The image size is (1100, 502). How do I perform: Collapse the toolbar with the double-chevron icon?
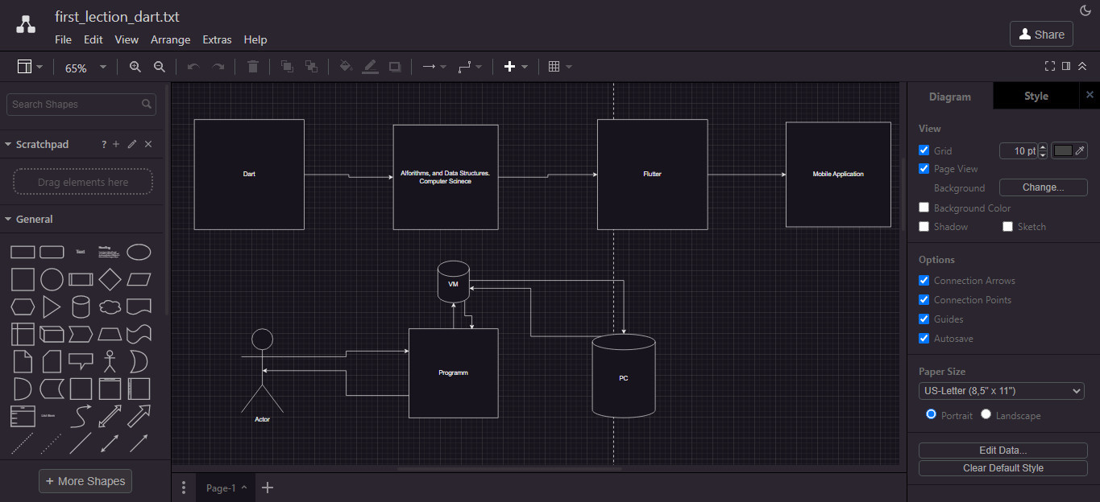[x=1082, y=66]
